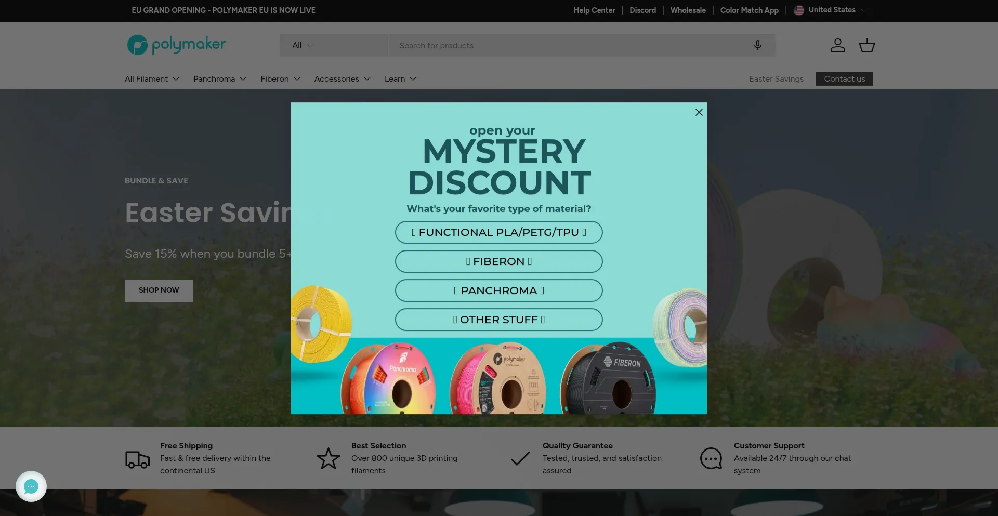Click the Customer Support chat icon

tap(711, 458)
